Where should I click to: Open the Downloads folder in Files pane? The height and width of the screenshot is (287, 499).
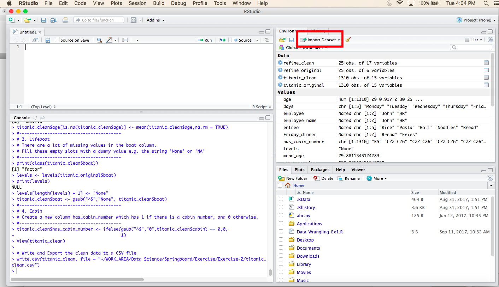(308, 256)
